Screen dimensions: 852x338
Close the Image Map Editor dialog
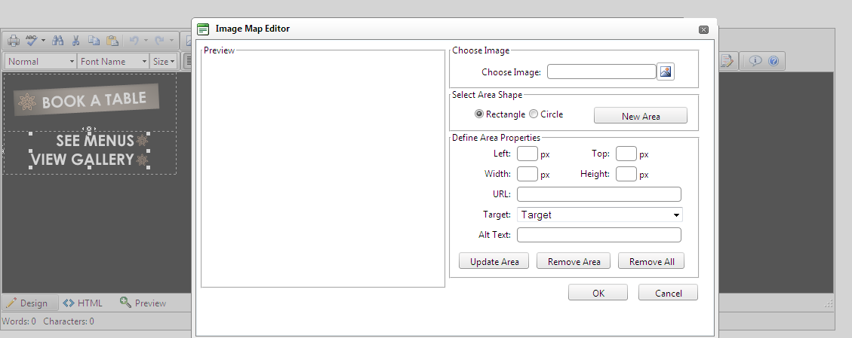(x=703, y=29)
